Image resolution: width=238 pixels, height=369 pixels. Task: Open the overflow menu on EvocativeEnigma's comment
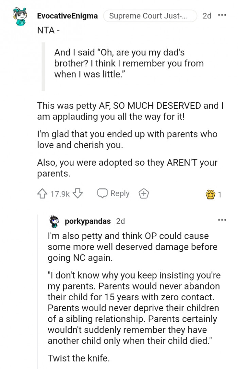click(223, 15)
